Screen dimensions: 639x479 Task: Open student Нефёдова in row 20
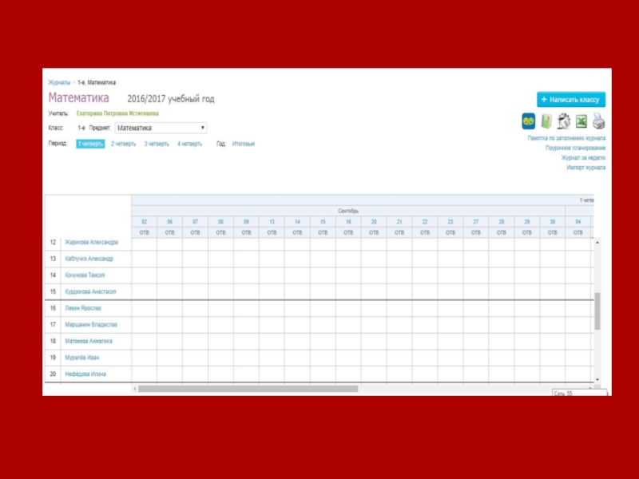pos(85,374)
